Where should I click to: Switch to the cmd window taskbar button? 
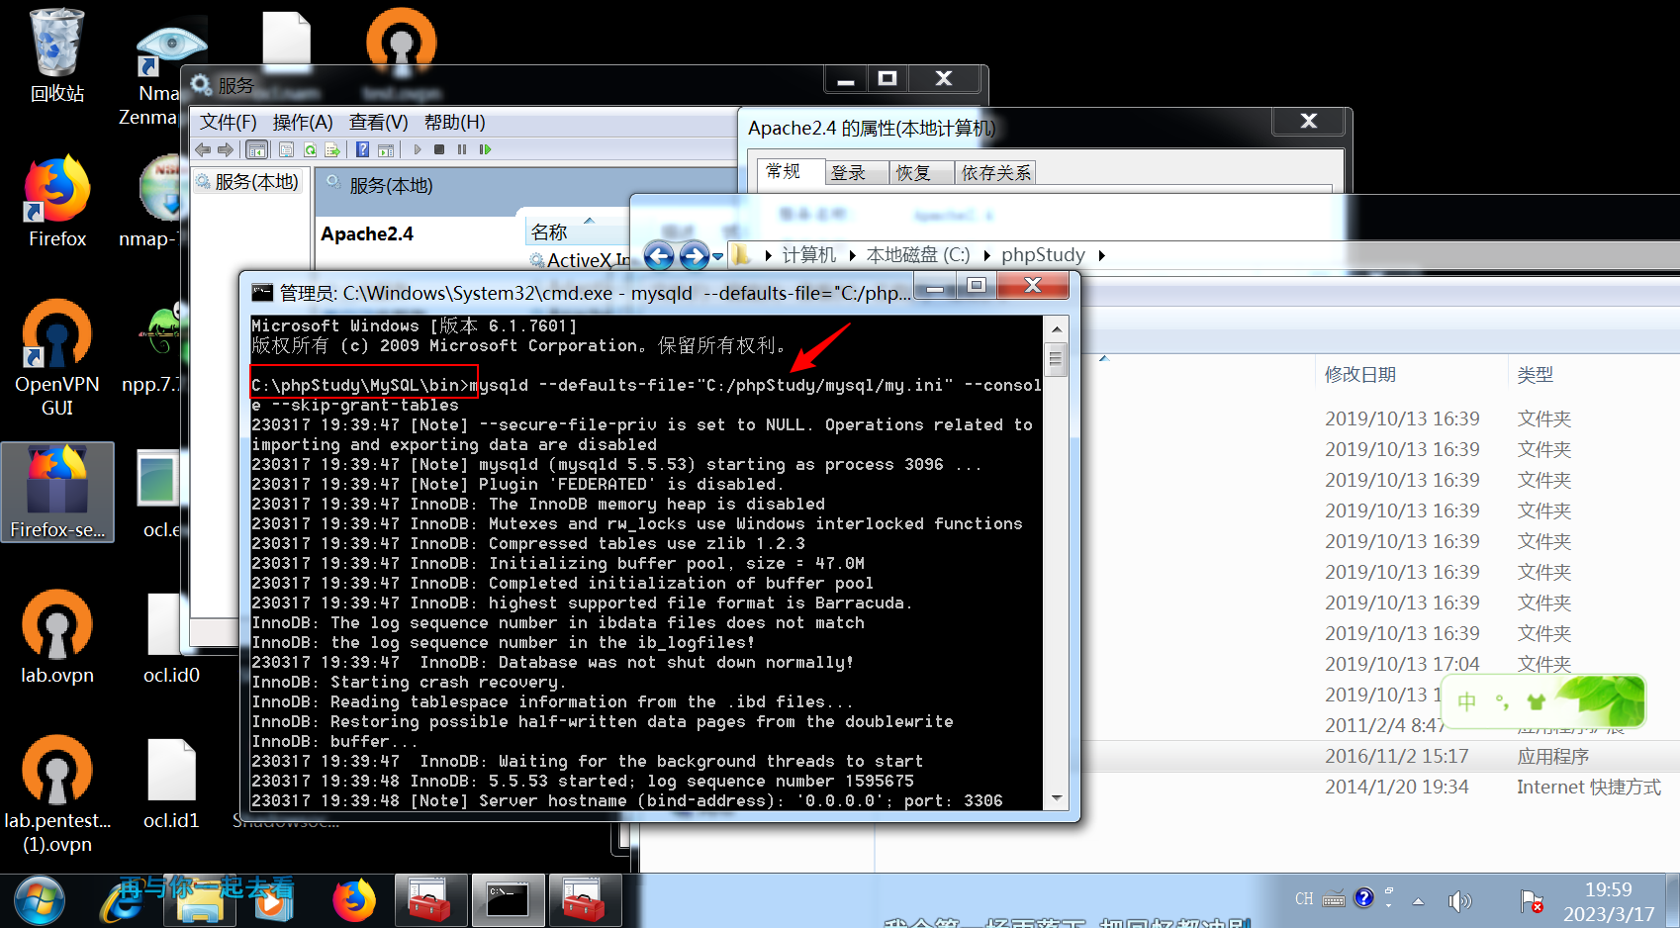pyautogui.click(x=508, y=901)
